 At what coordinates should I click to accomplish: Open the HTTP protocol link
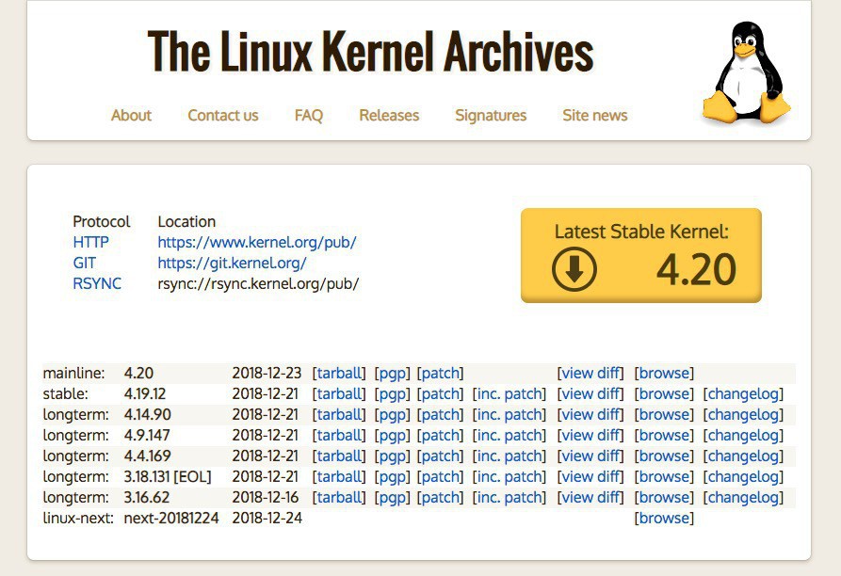(90, 242)
